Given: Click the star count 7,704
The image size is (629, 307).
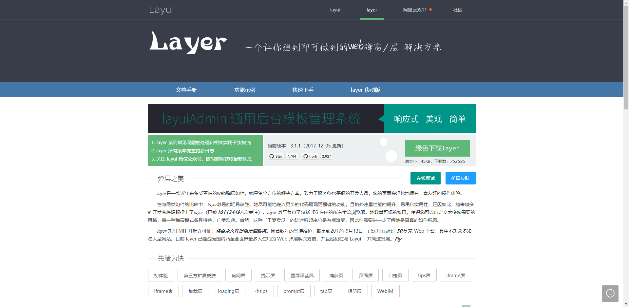Looking at the screenshot, I should [x=292, y=156].
